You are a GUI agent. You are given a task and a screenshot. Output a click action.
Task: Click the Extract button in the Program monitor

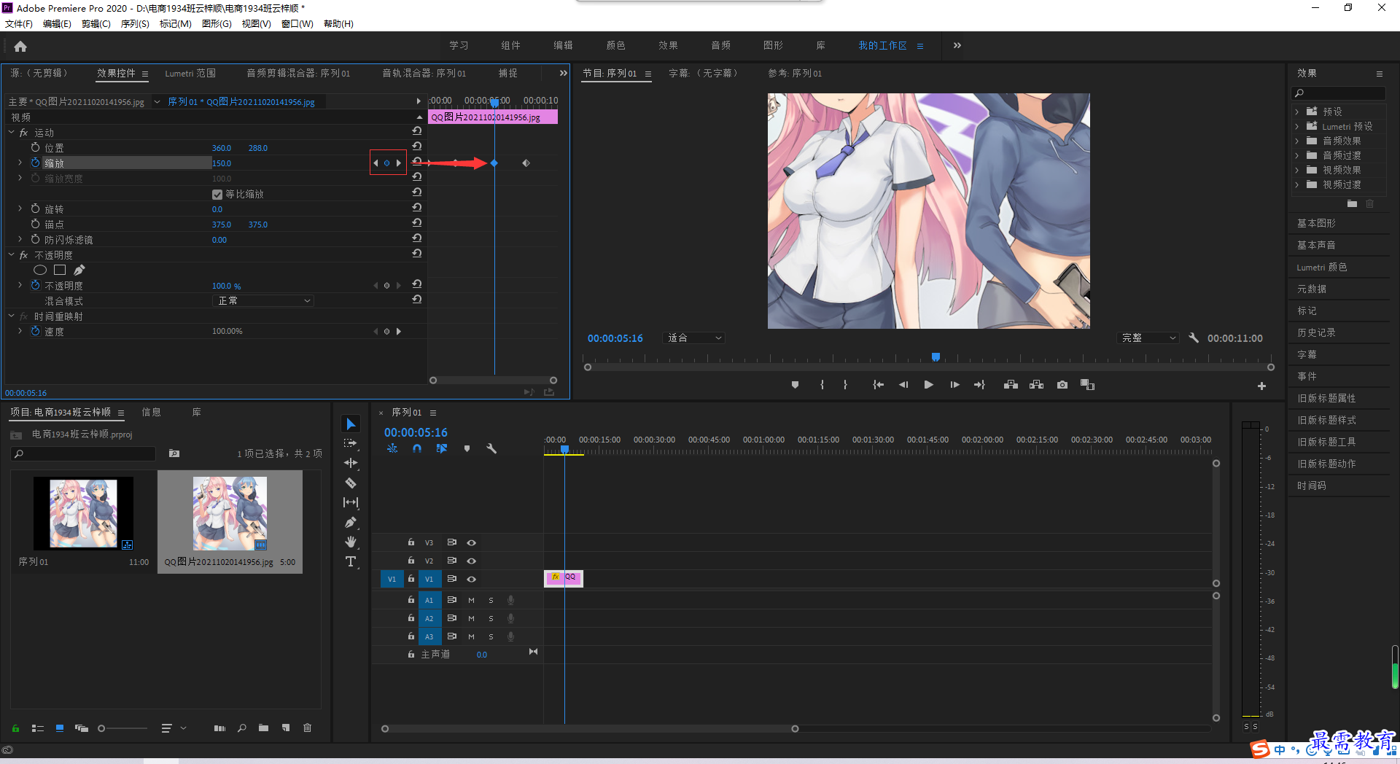click(1036, 385)
